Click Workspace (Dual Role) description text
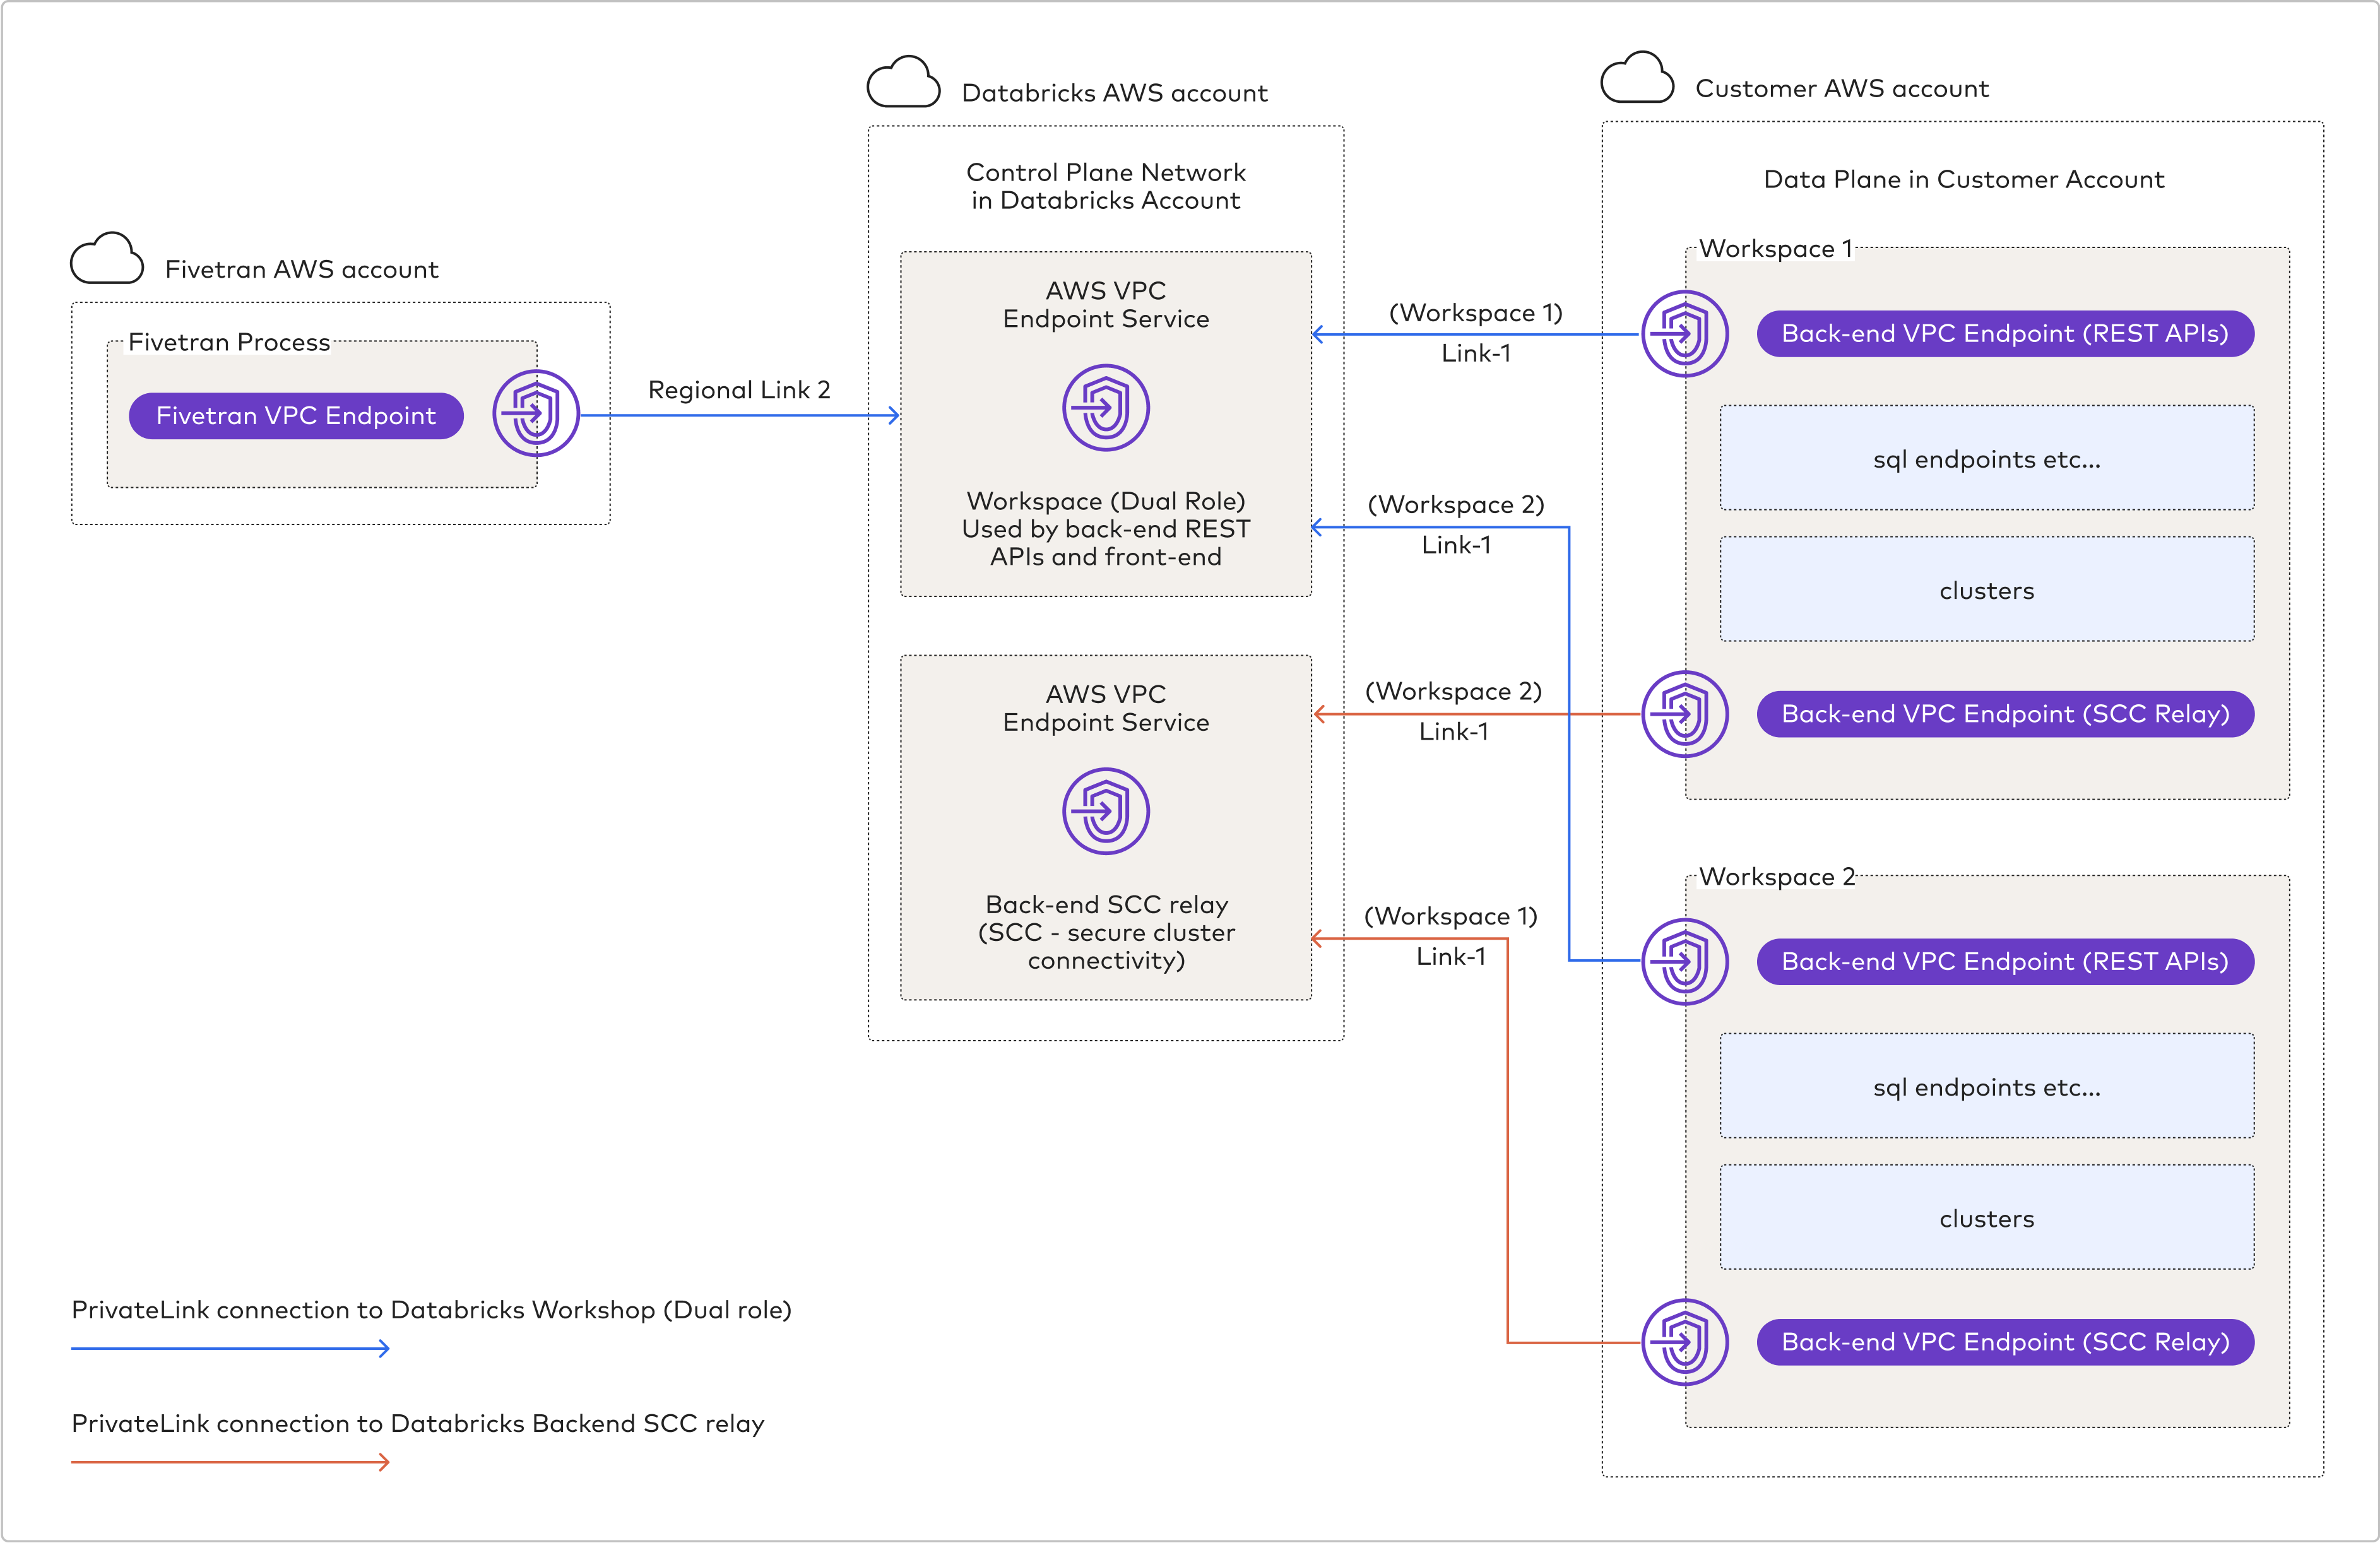Viewport: 2380px width, 1543px height. [x=1106, y=529]
